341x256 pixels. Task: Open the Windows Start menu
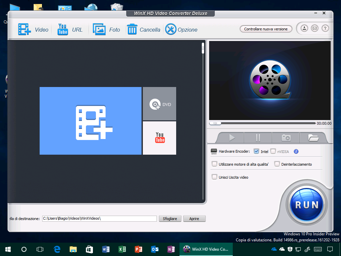click(8, 249)
